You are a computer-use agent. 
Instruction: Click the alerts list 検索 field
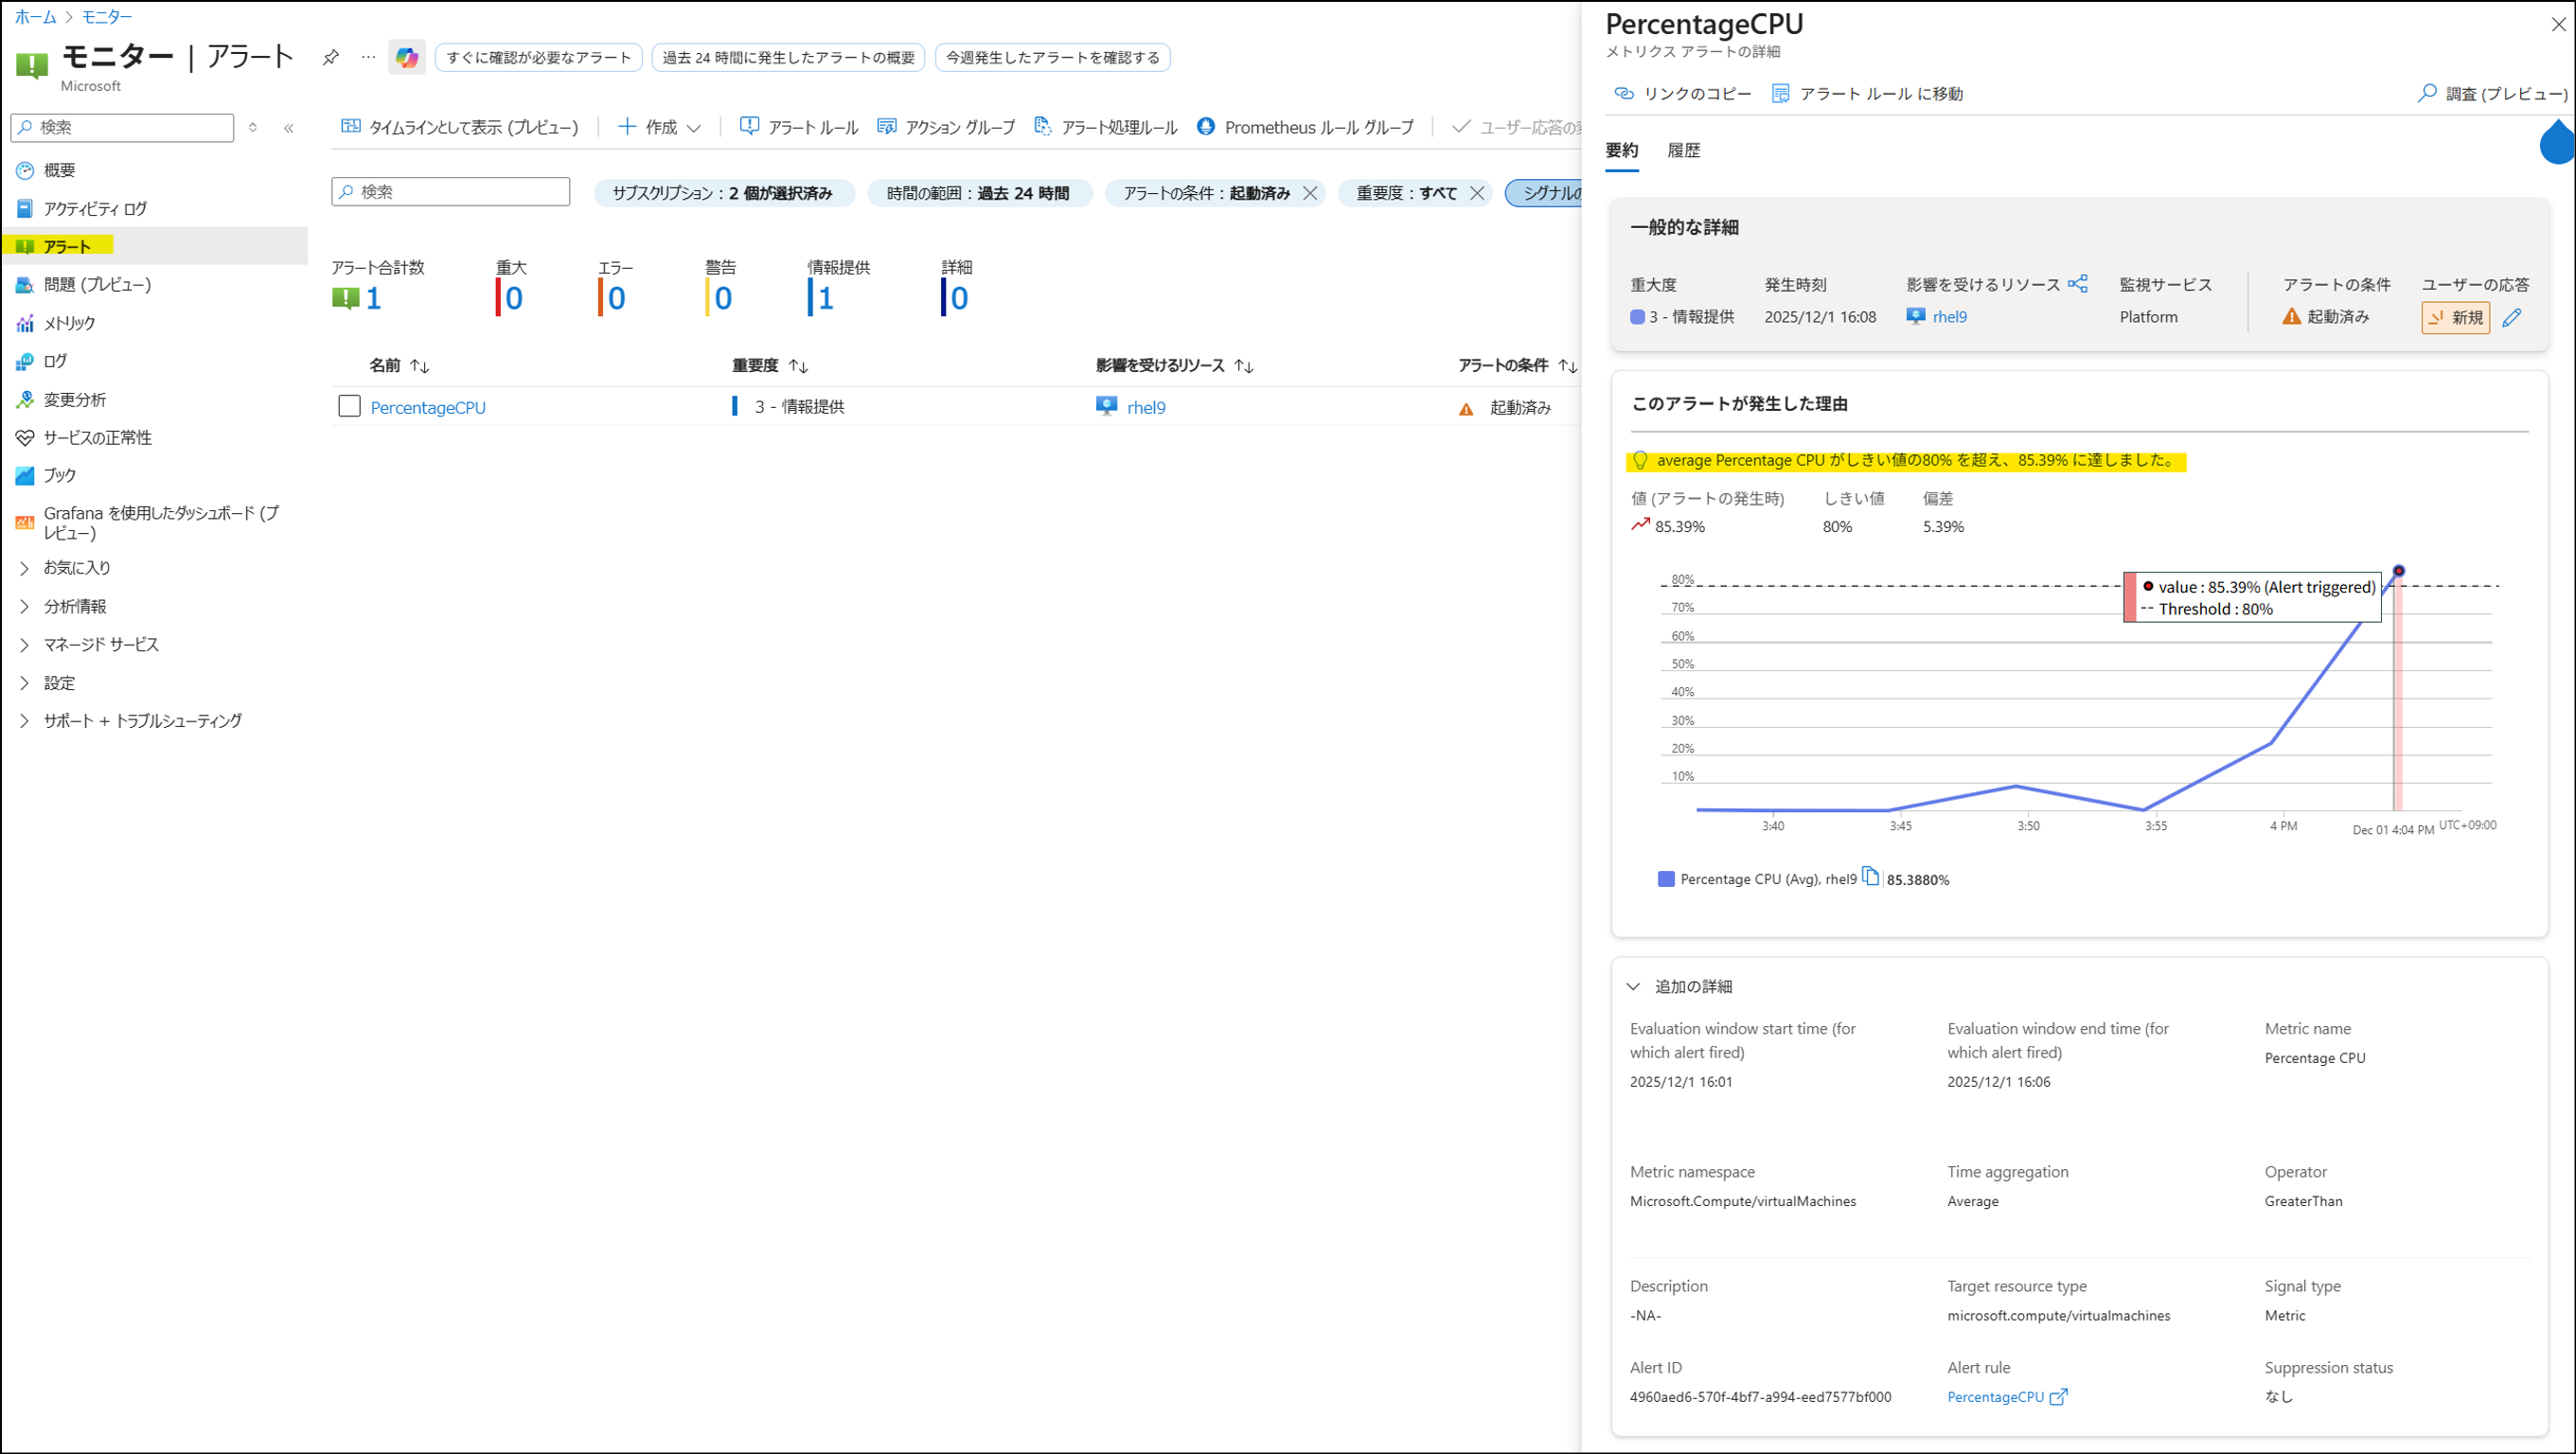coord(451,192)
